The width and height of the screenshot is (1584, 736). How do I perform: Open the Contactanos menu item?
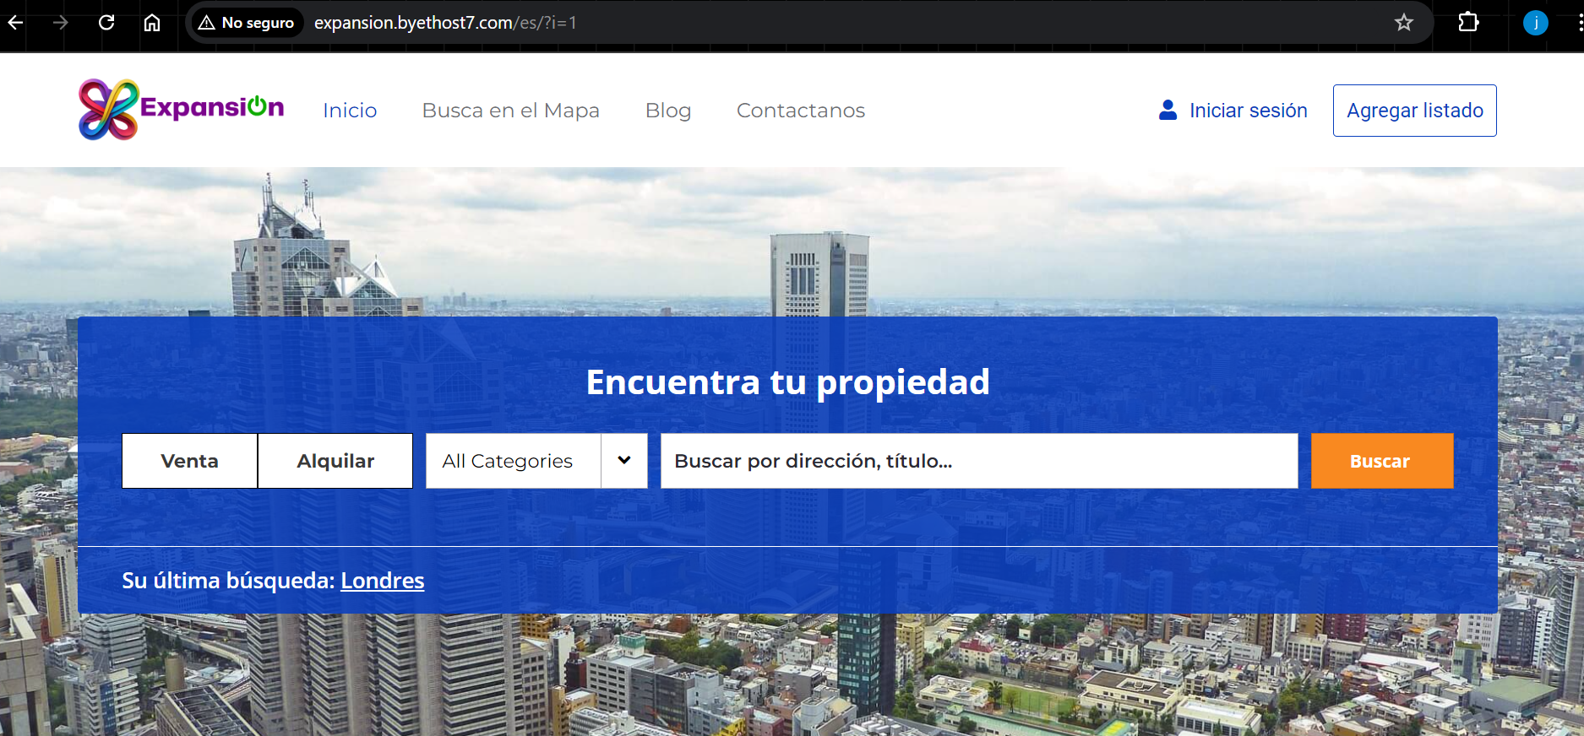[801, 111]
